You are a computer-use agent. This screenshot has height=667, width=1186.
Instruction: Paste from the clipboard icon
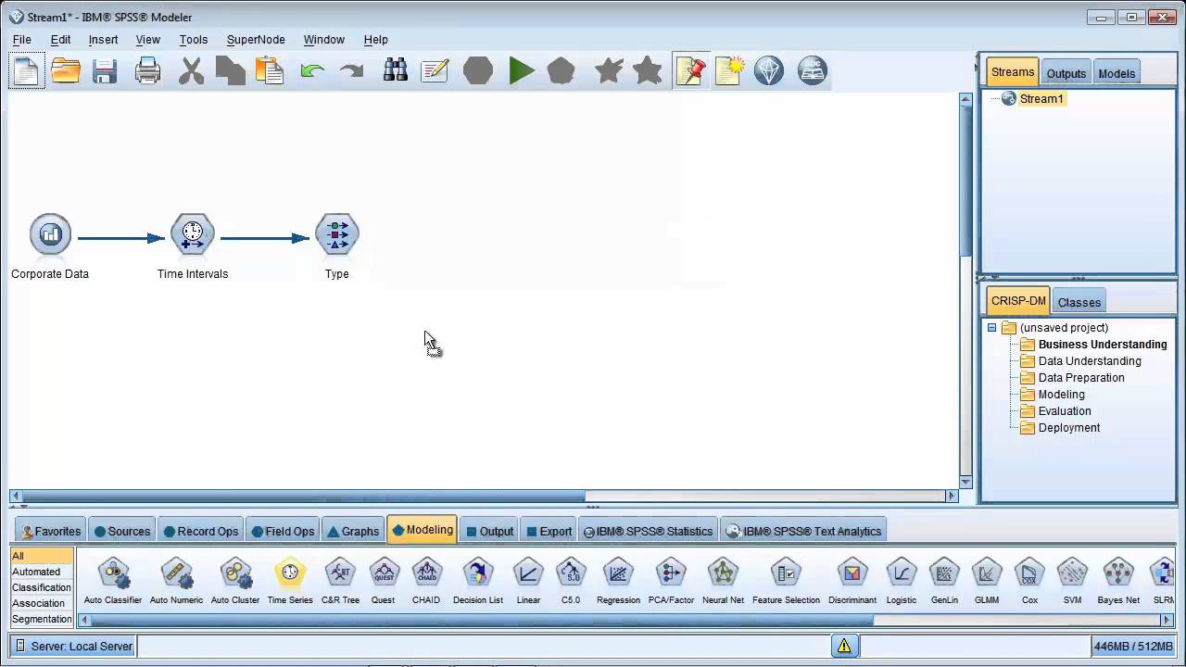point(269,71)
